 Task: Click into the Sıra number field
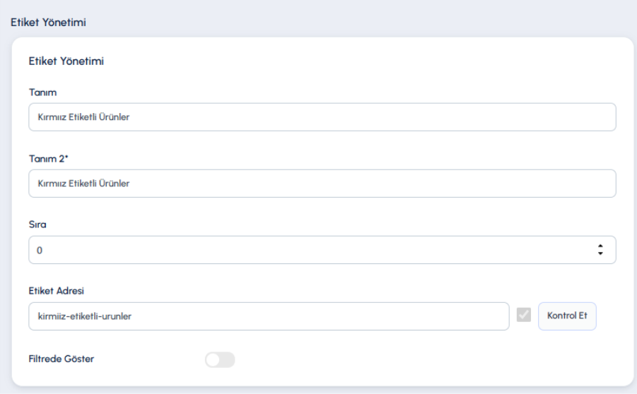[322, 250]
